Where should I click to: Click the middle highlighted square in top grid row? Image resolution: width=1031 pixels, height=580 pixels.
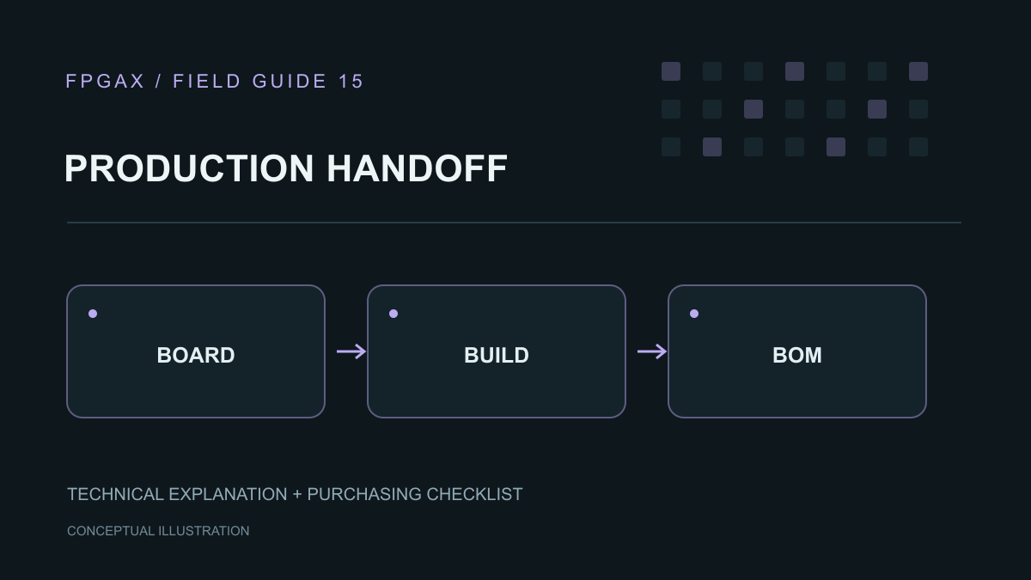point(795,71)
